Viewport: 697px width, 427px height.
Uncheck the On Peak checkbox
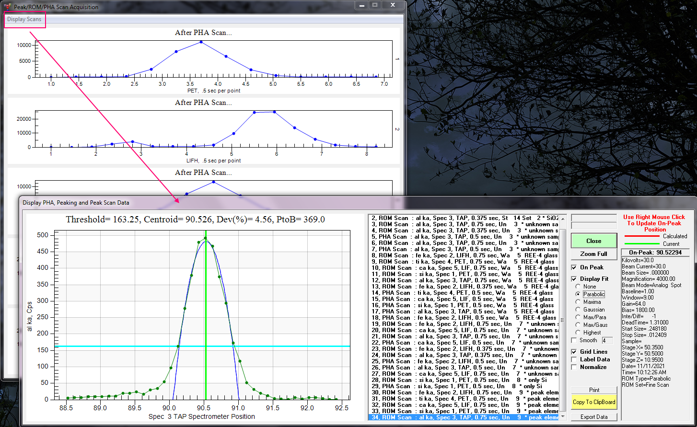click(574, 267)
